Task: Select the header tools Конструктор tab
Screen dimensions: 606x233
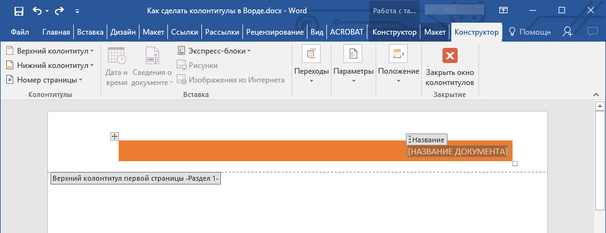Action: coord(477,32)
